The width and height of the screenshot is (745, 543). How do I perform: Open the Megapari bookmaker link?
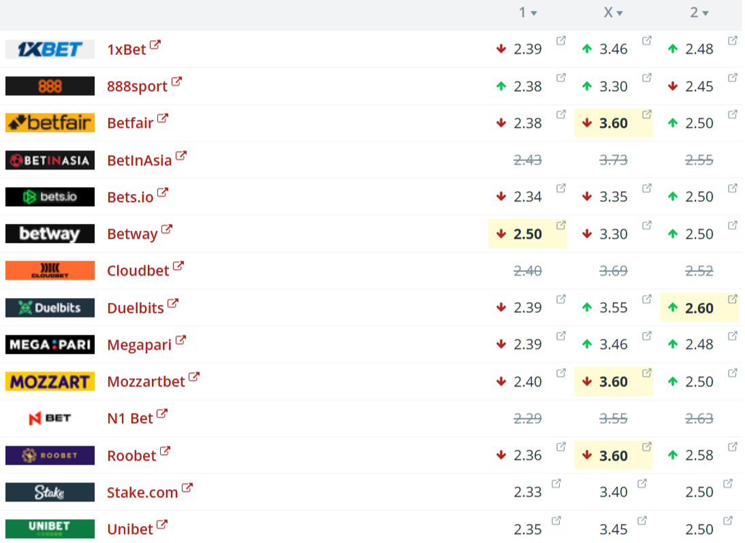click(x=139, y=345)
